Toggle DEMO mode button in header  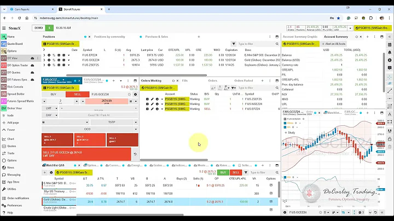(39, 28)
